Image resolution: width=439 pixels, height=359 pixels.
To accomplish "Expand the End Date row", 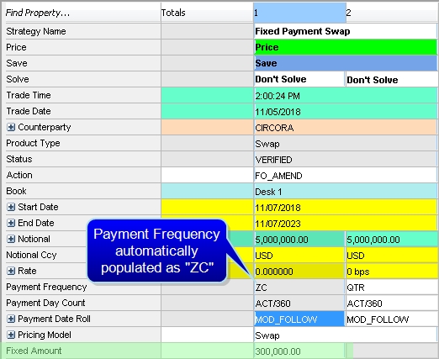I will pyautogui.click(x=11, y=223).
